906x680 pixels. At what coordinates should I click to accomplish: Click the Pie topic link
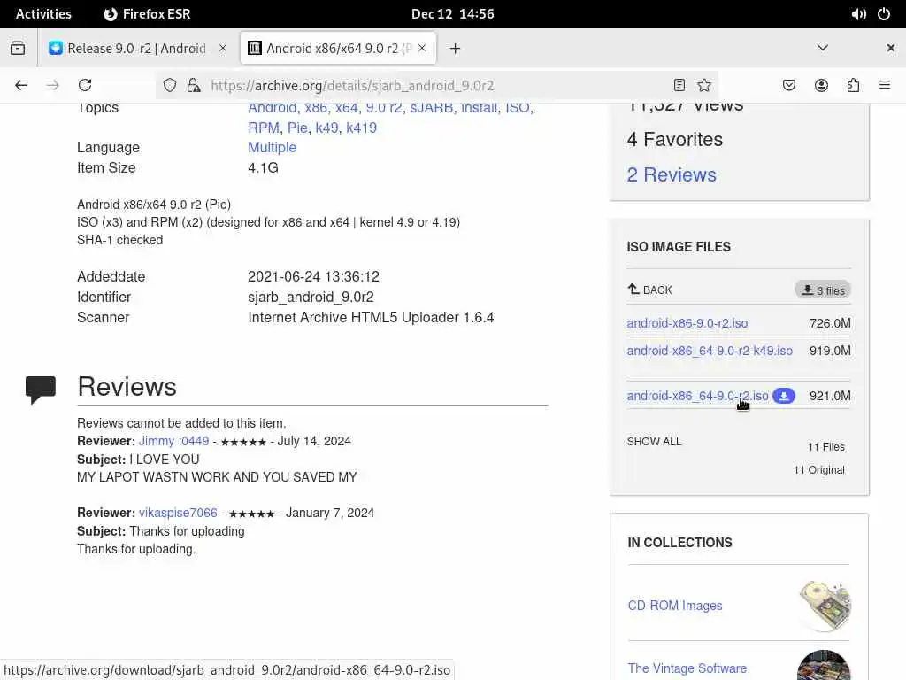click(x=297, y=127)
